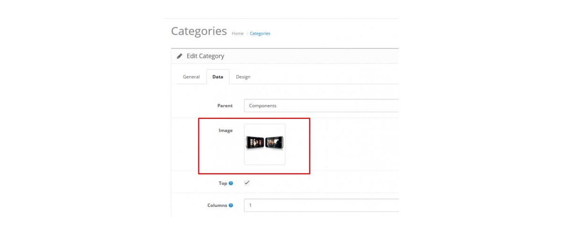Click the Image field label
This screenshot has width=563, height=234.
(226, 131)
